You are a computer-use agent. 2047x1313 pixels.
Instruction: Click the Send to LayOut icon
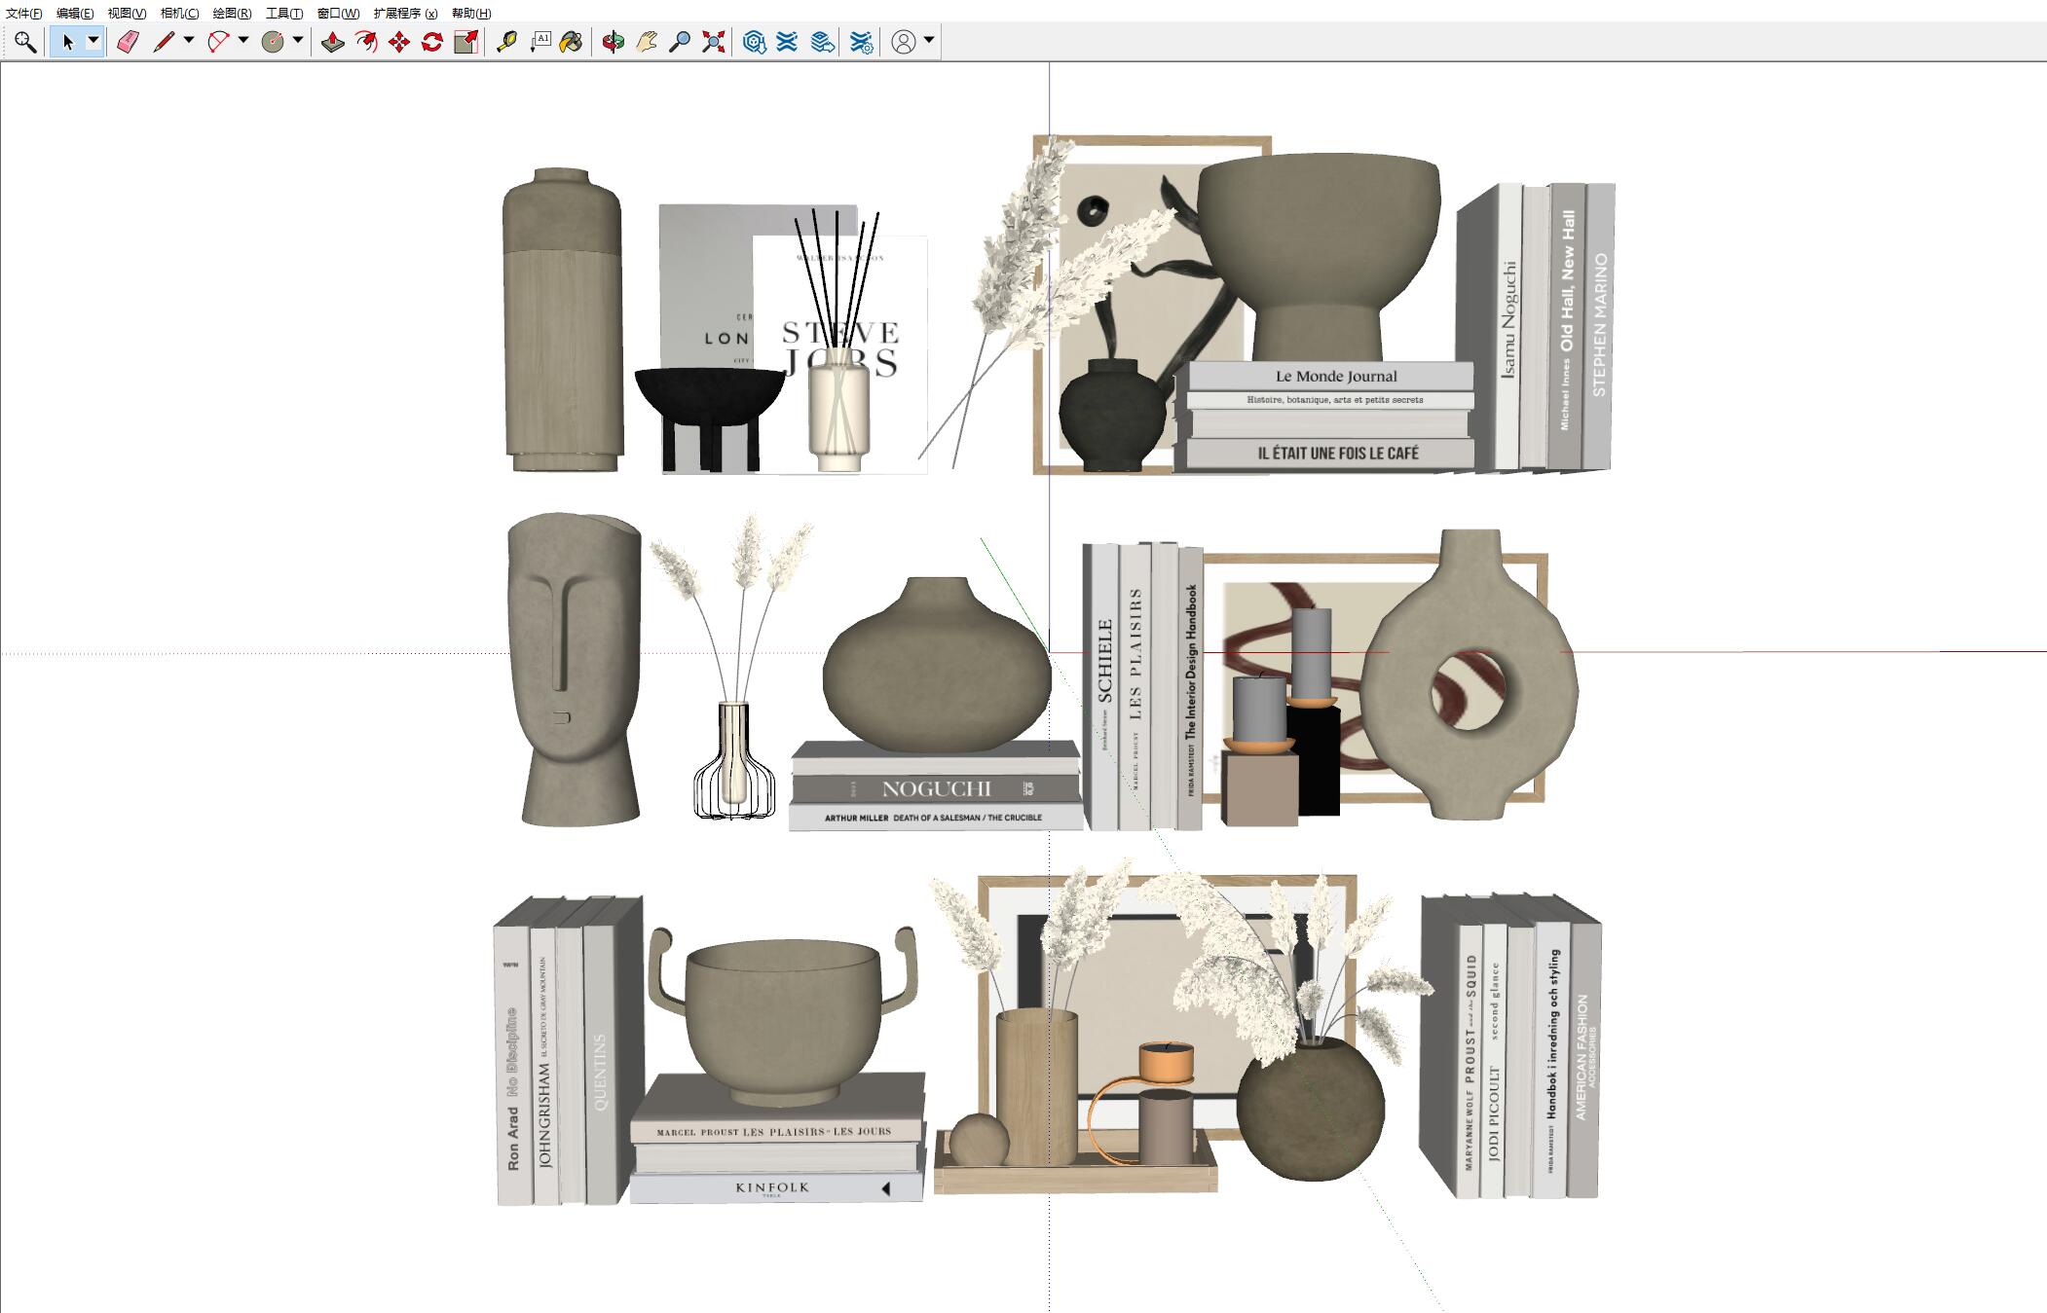823,42
